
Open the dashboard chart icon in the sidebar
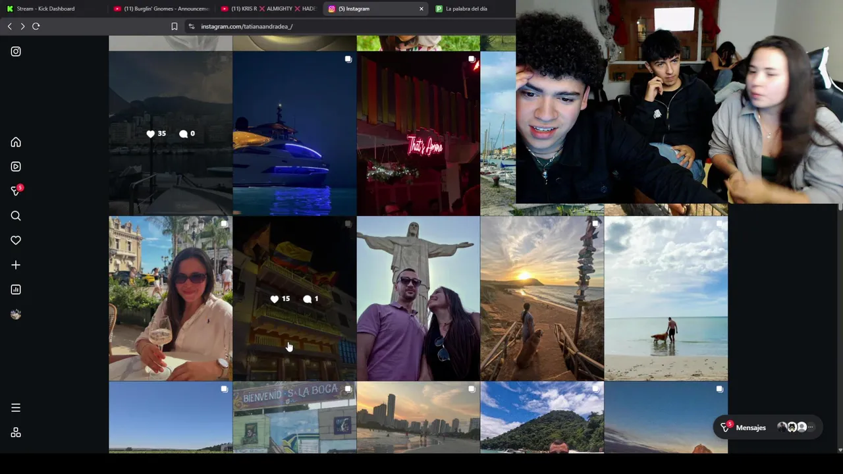pyautogui.click(x=16, y=290)
